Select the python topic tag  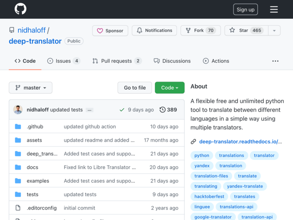click(201, 155)
